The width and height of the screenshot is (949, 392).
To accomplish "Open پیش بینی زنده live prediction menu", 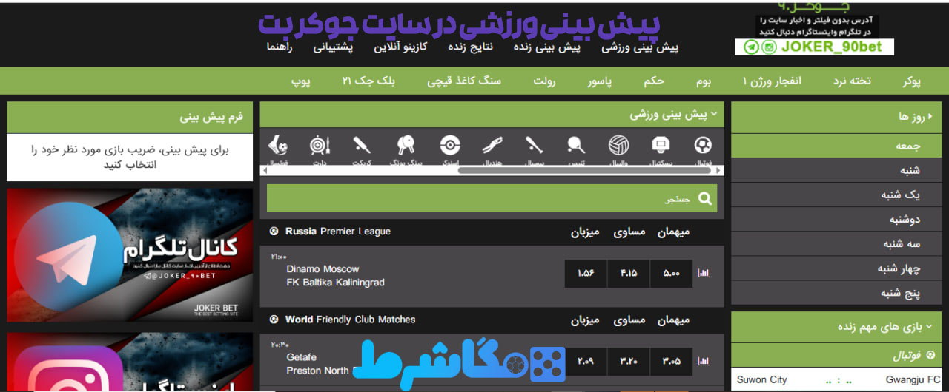I will click(547, 47).
